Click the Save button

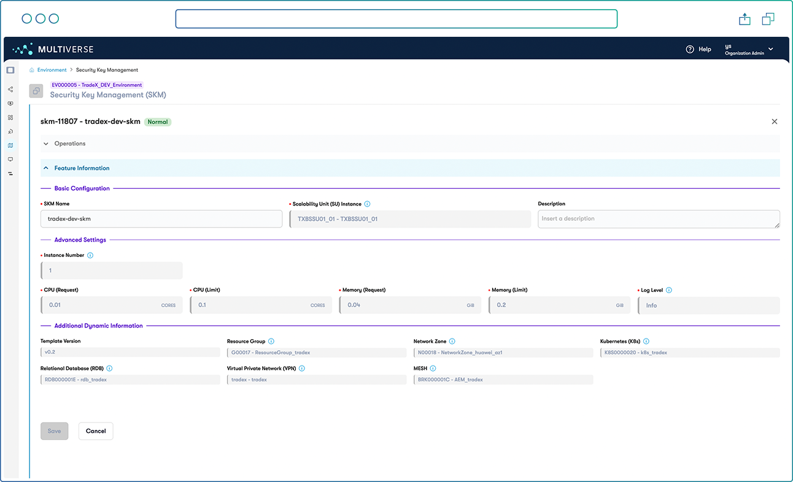pos(55,431)
